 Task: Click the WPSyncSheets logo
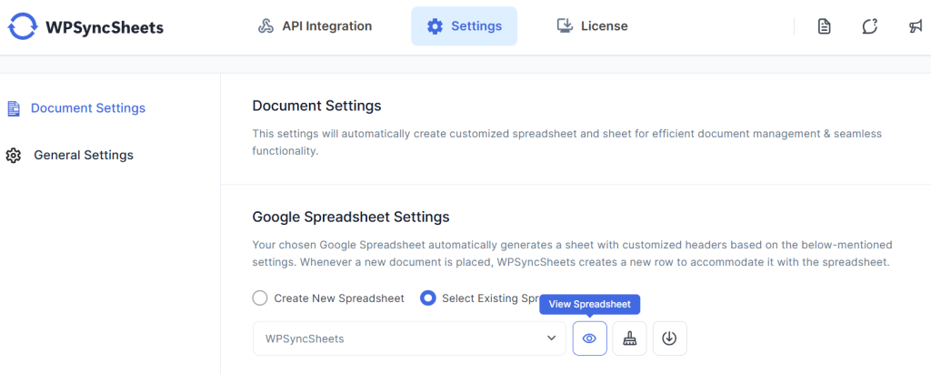click(x=85, y=26)
